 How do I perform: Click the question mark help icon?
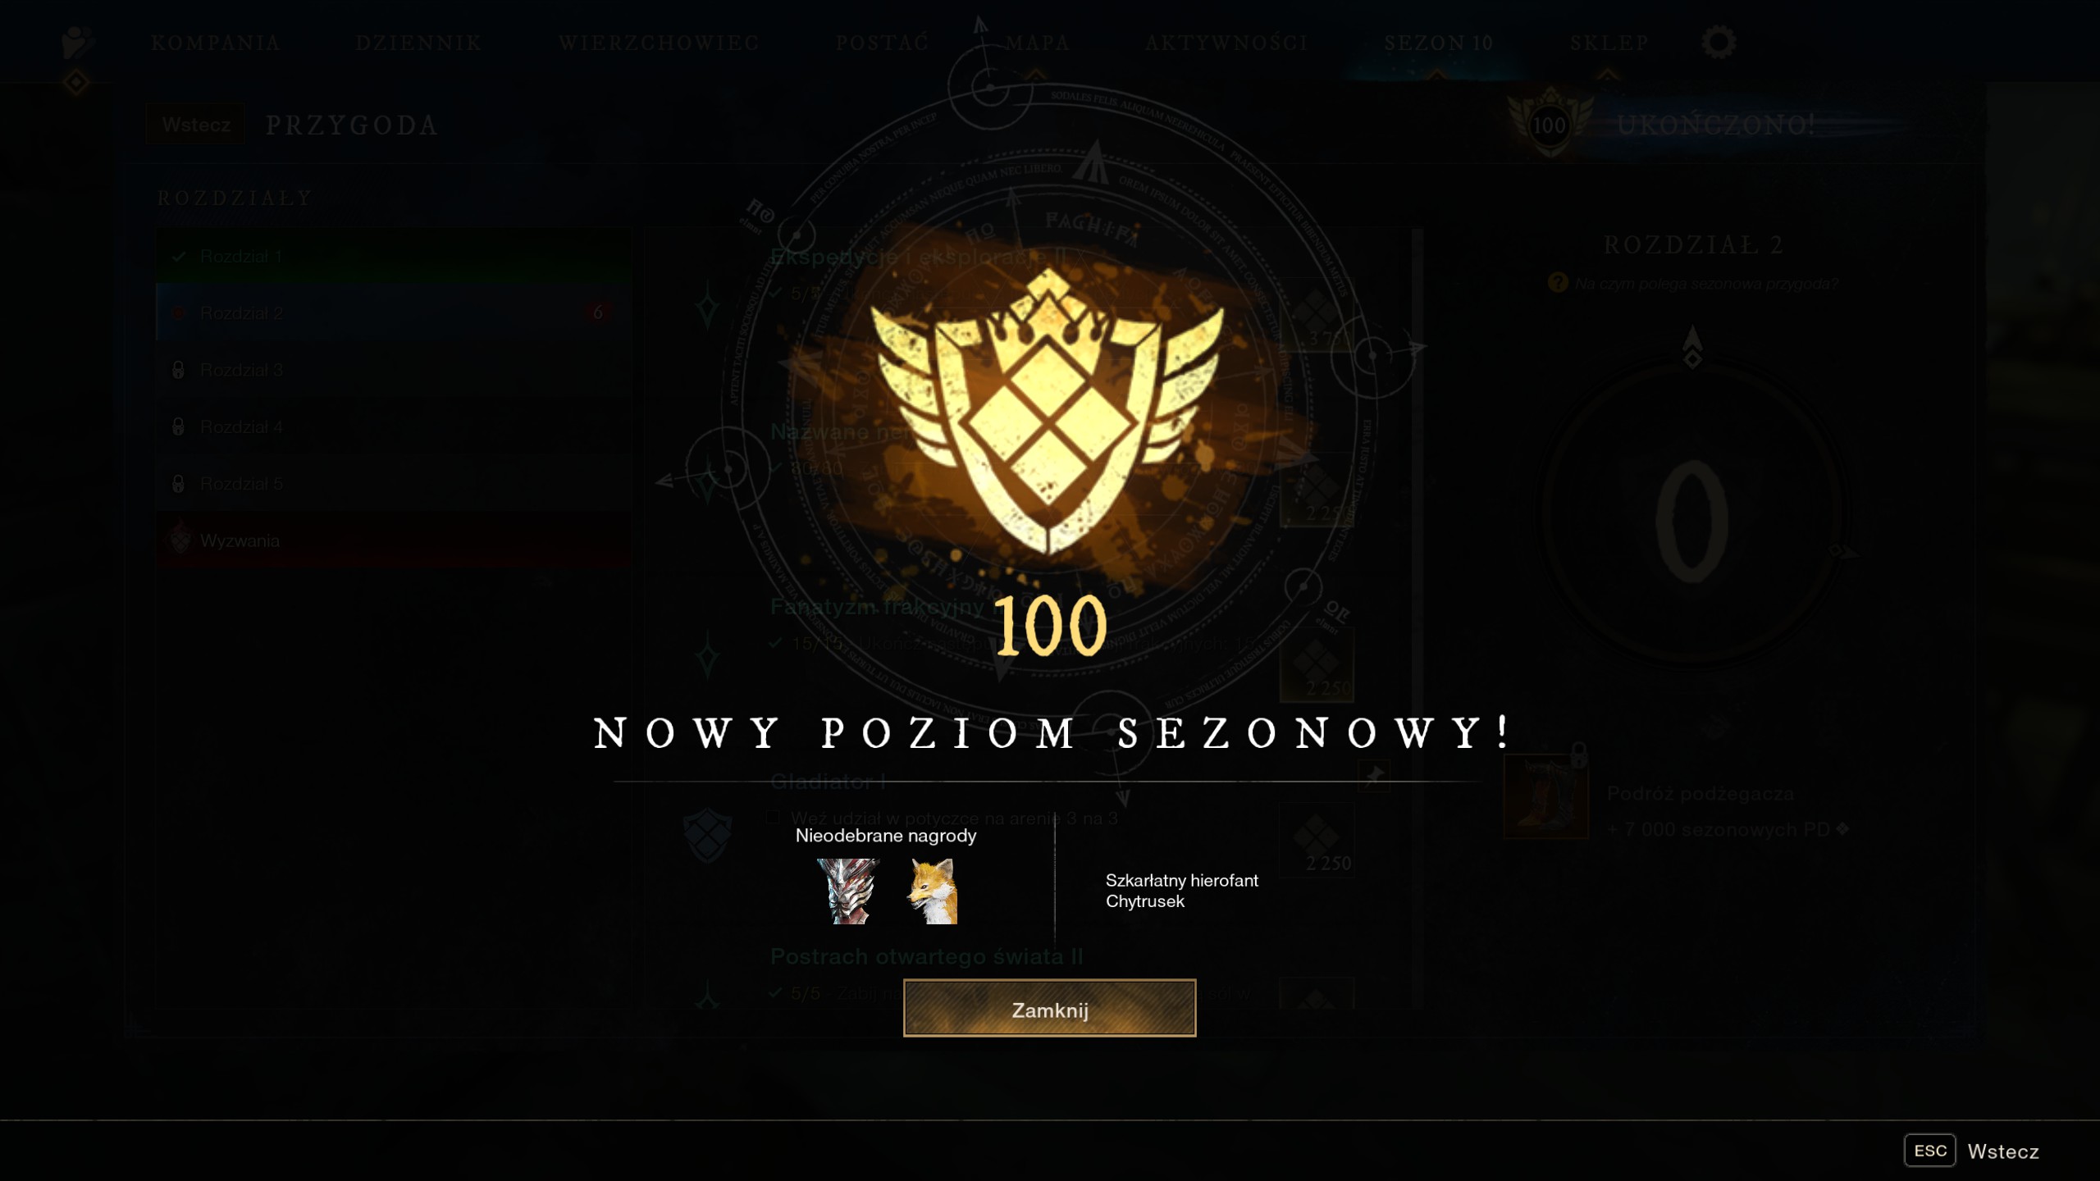tap(1557, 283)
